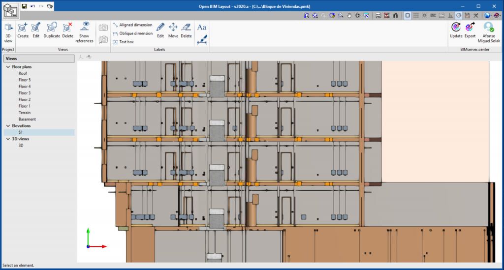Click the Update BIMserver.center icon

[456, 30]
